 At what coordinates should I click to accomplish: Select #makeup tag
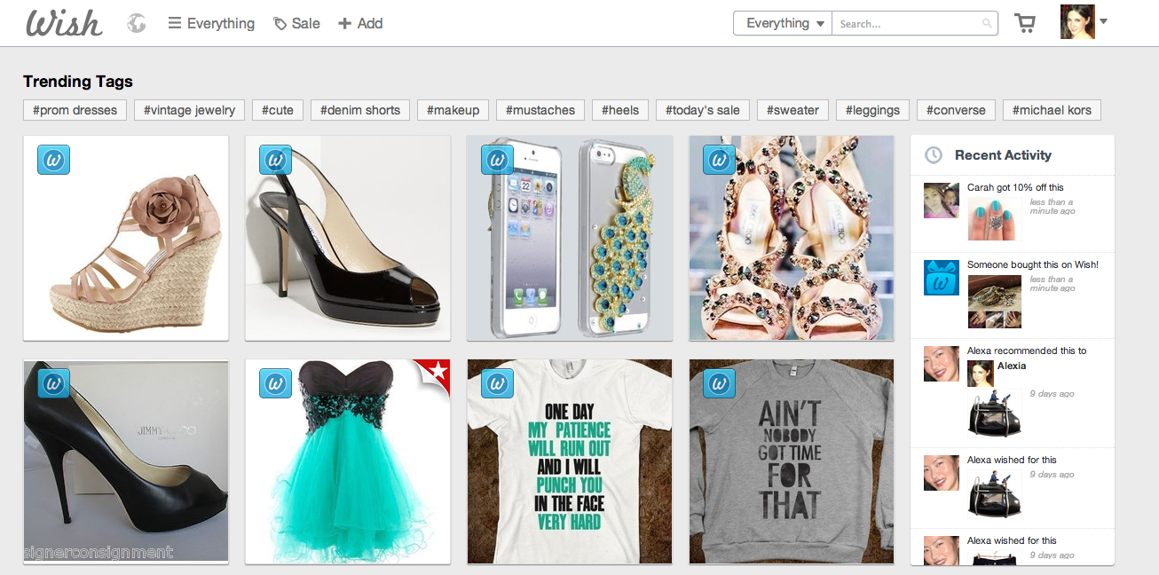click(x=453, y=110)
